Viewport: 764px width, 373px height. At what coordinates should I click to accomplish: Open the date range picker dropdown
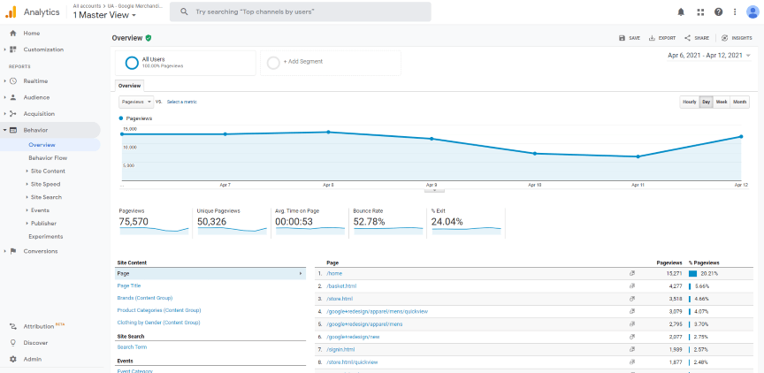coord(709,56)
